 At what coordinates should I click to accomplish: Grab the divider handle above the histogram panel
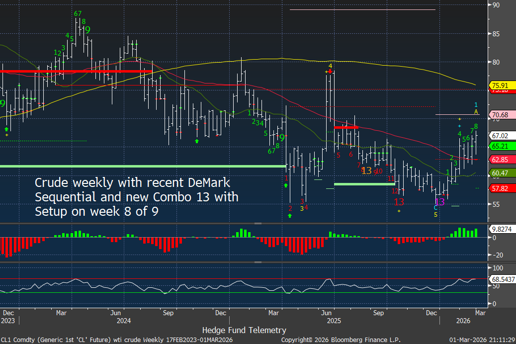[258, 224]
